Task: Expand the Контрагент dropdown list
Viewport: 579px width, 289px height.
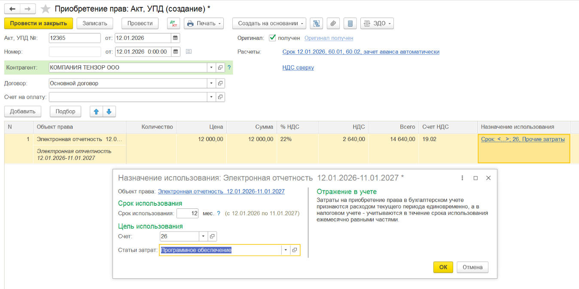Action: point(211,68)
